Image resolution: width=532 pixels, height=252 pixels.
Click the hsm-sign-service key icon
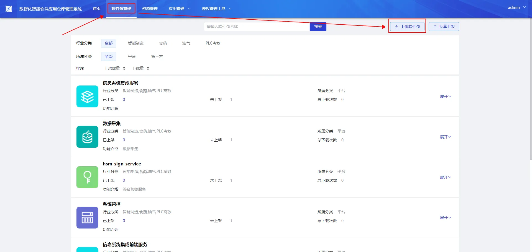click(x=87, y=177)
